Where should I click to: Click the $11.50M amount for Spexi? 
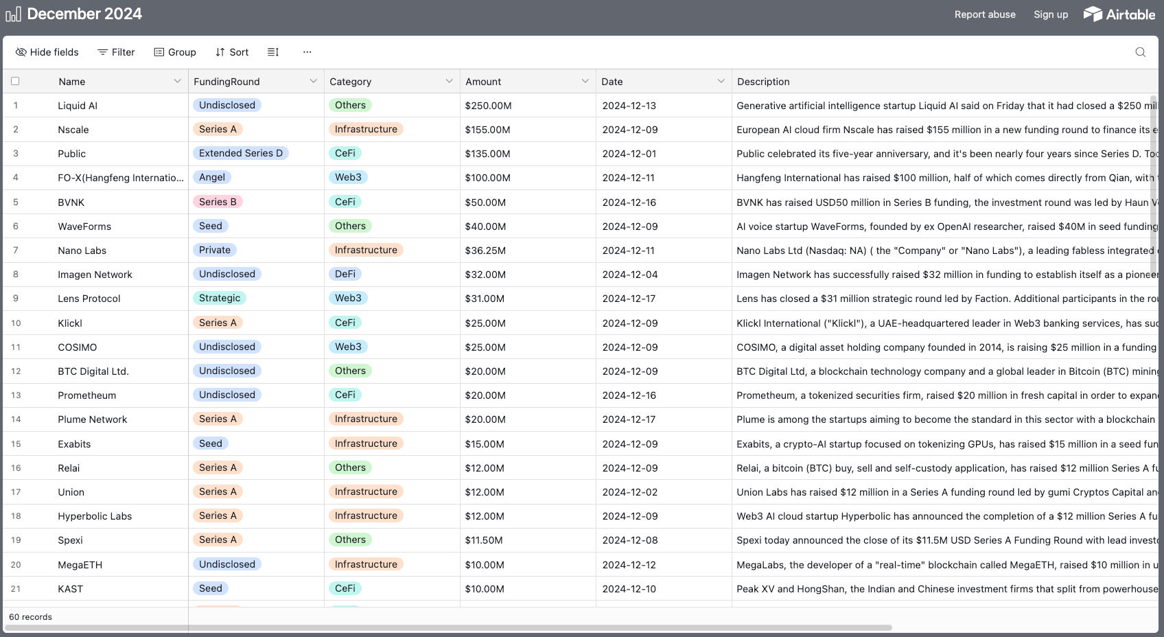[484, 540]
